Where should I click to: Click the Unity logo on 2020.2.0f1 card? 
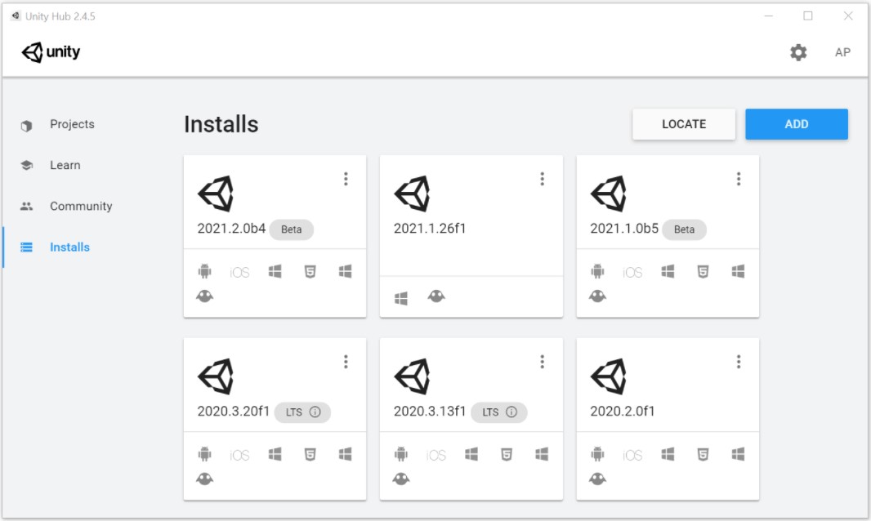(x=608, y=377)
